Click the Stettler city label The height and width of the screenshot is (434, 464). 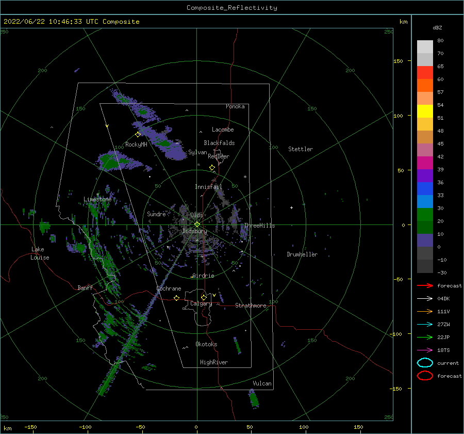tap(301, 149)
